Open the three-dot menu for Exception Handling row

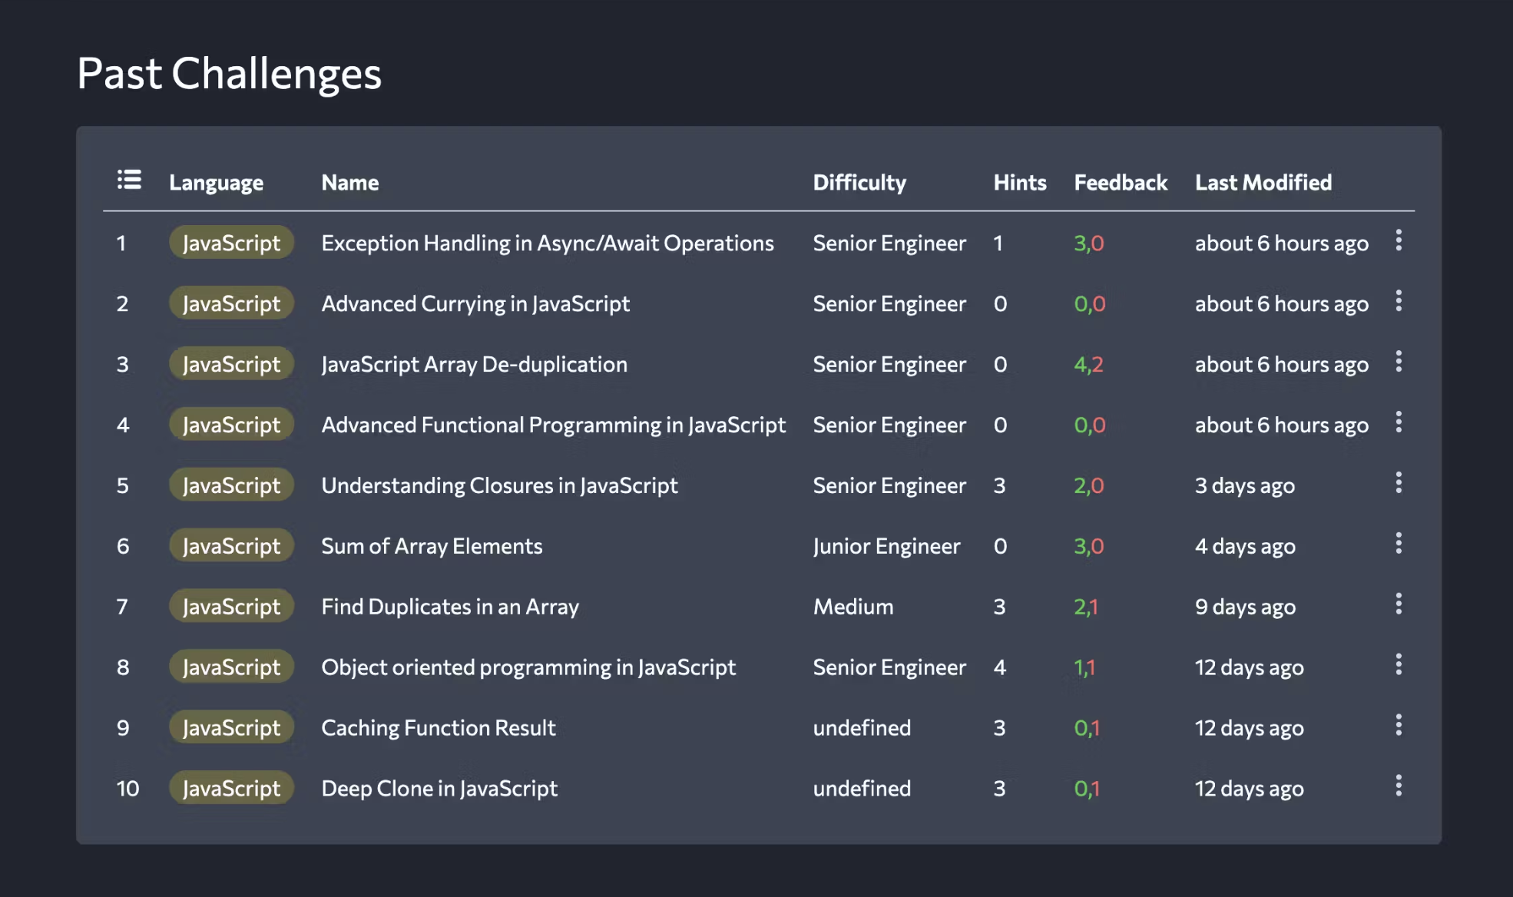(x=1399, y=241)
